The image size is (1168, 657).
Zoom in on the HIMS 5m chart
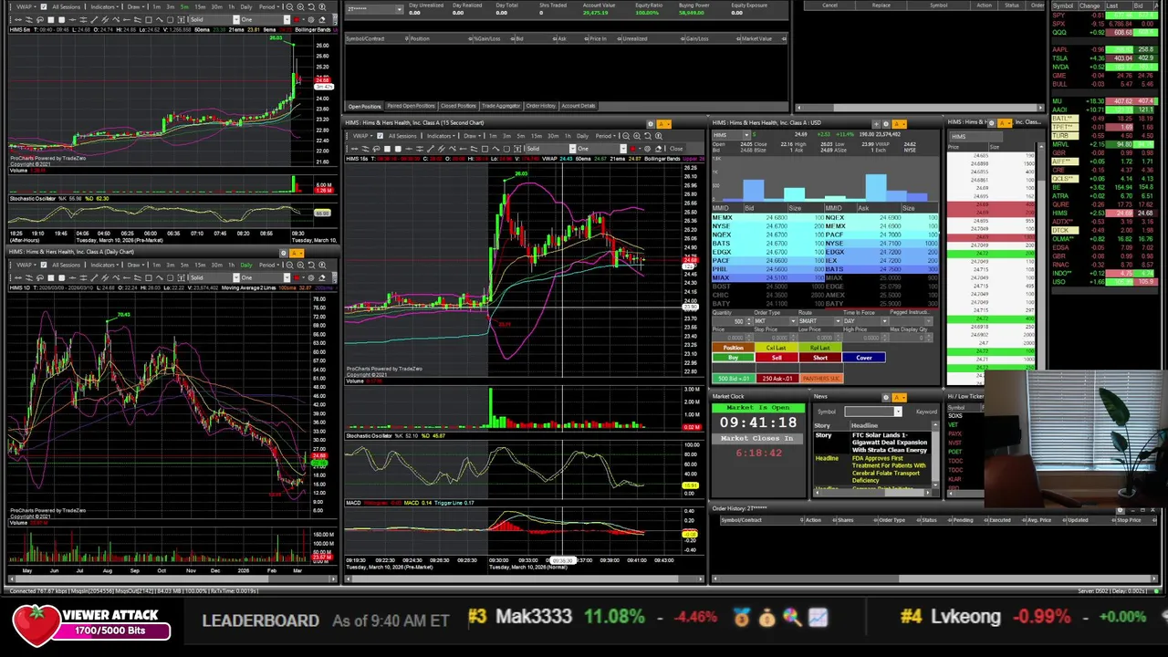300,7
